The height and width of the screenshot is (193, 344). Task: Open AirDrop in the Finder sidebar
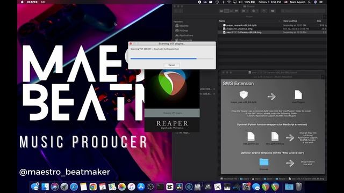coord(182,31)
